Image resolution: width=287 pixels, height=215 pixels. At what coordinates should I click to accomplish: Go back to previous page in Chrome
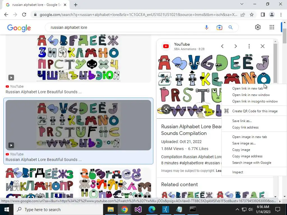(x=6, y=15)
